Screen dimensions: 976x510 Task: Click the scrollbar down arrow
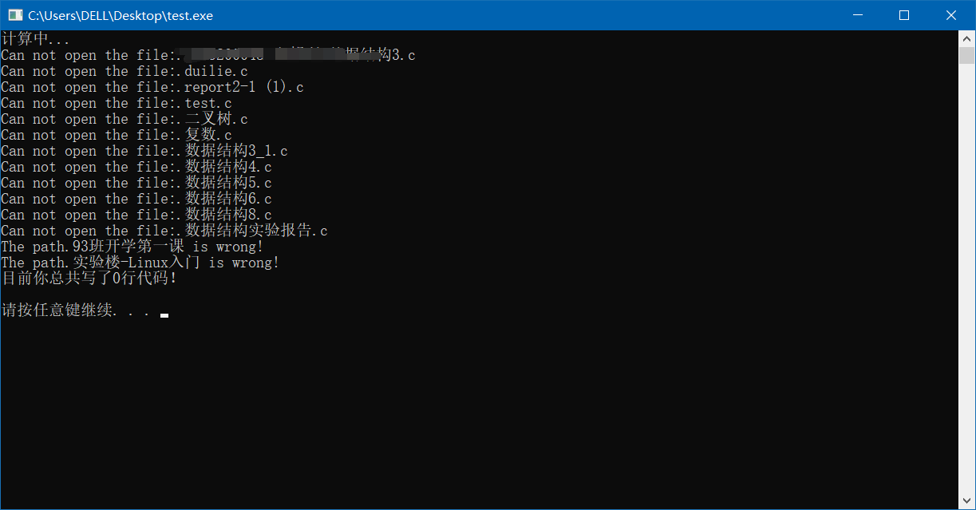click(966, 501)
